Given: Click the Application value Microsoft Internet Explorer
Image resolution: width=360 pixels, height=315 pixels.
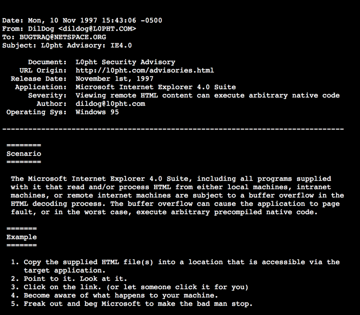Looking at the screenshot, I should coord(156,87).
